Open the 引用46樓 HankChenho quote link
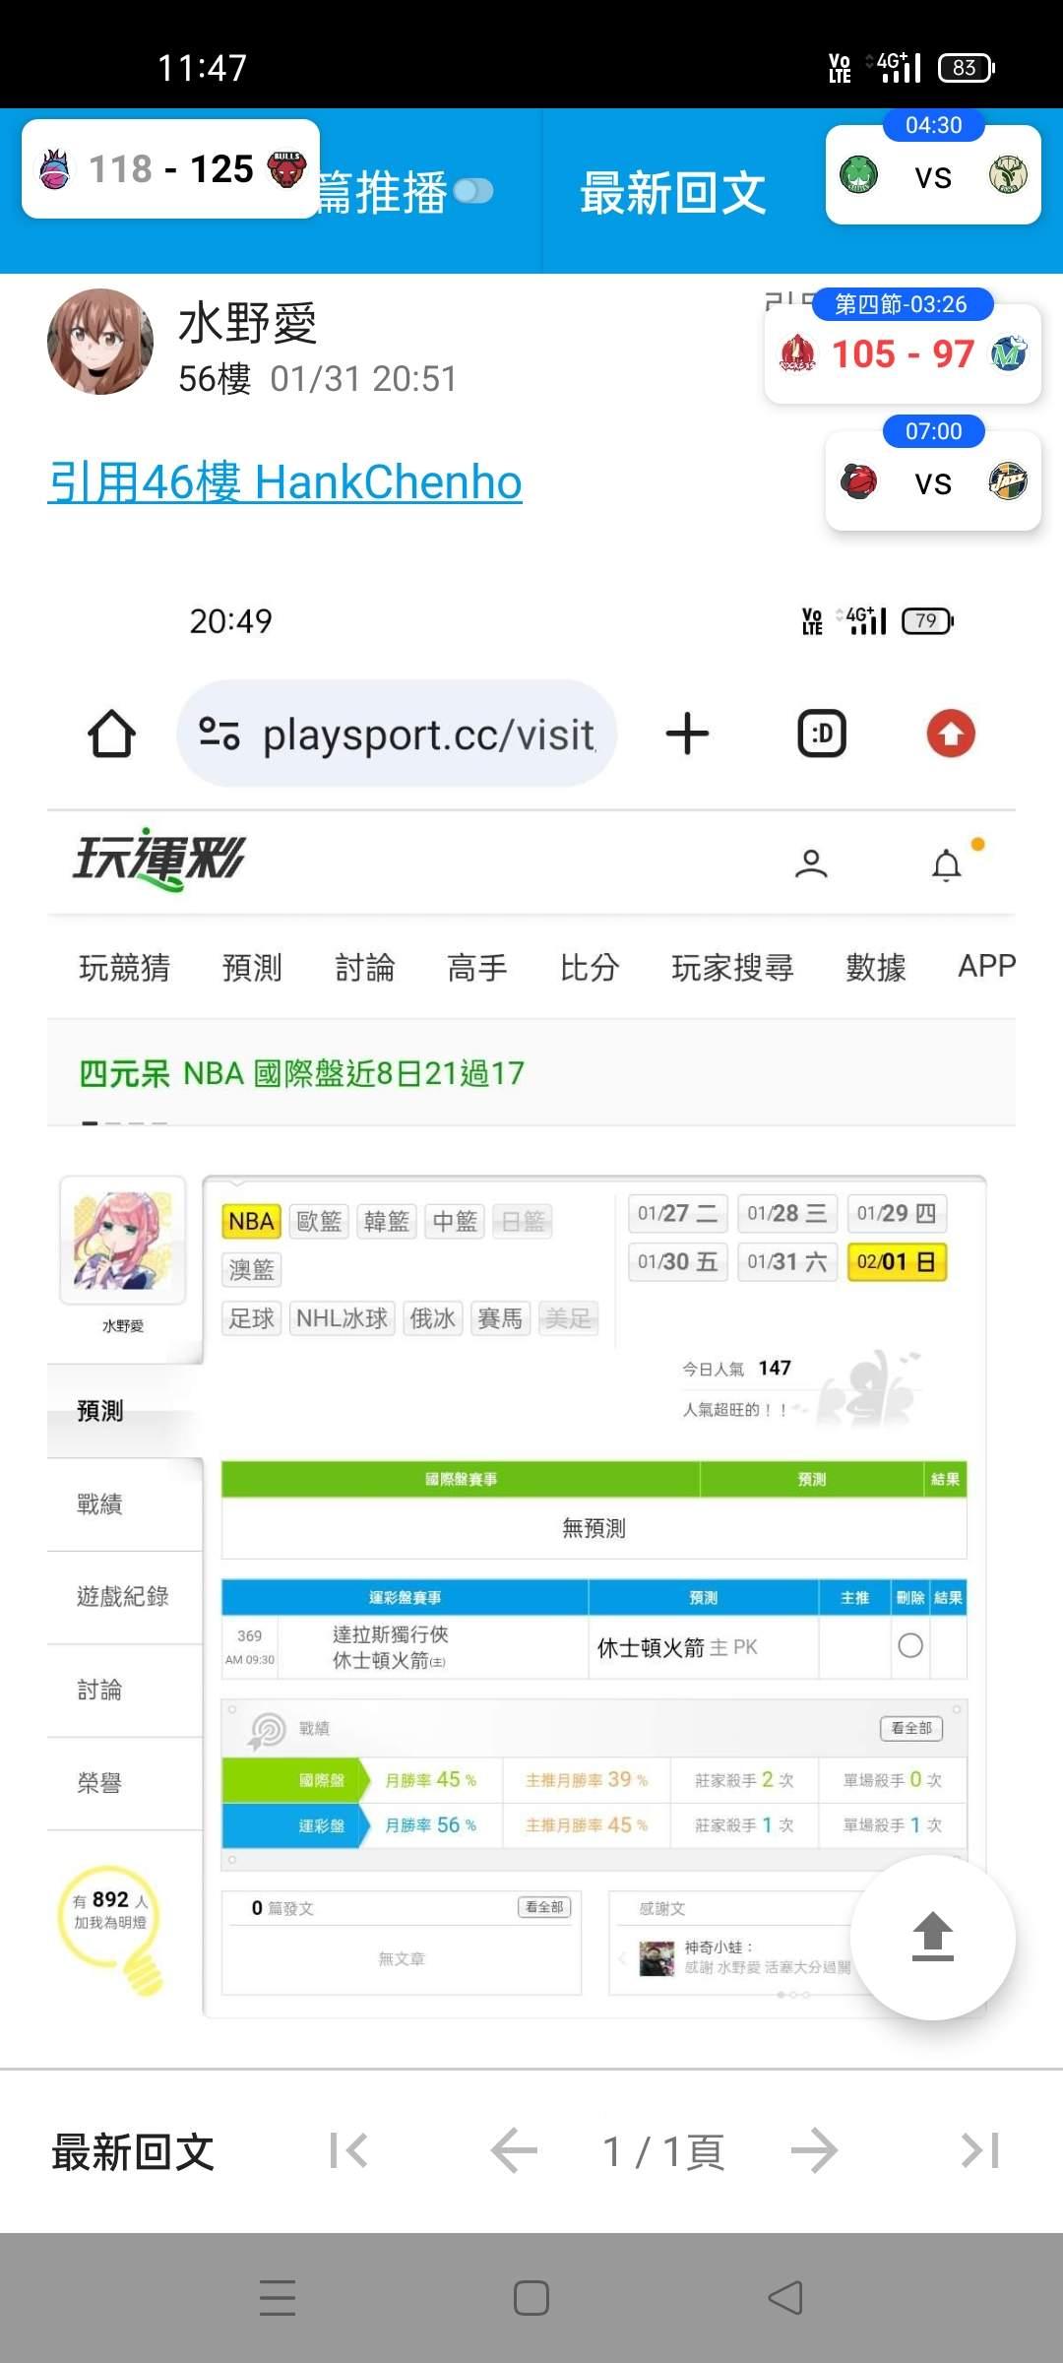Viewport: 1063px width, 2363px height. (x=285, y=482)
